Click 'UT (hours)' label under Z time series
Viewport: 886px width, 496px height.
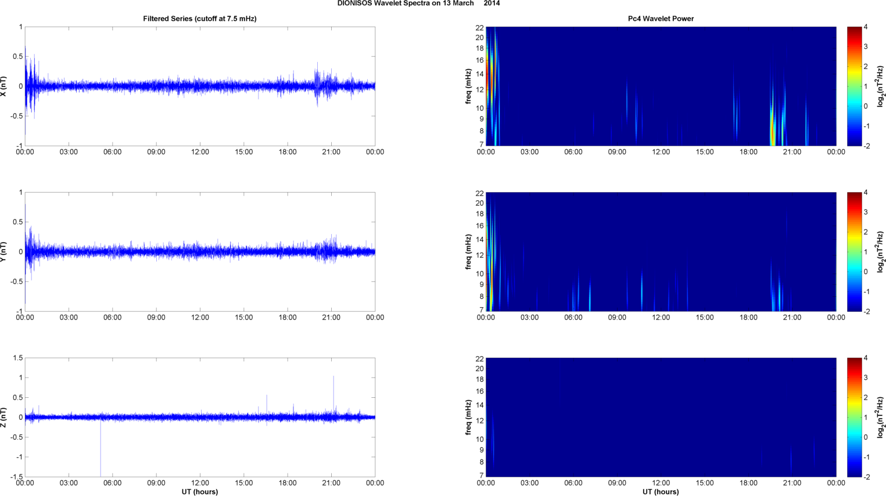[200, 491]
